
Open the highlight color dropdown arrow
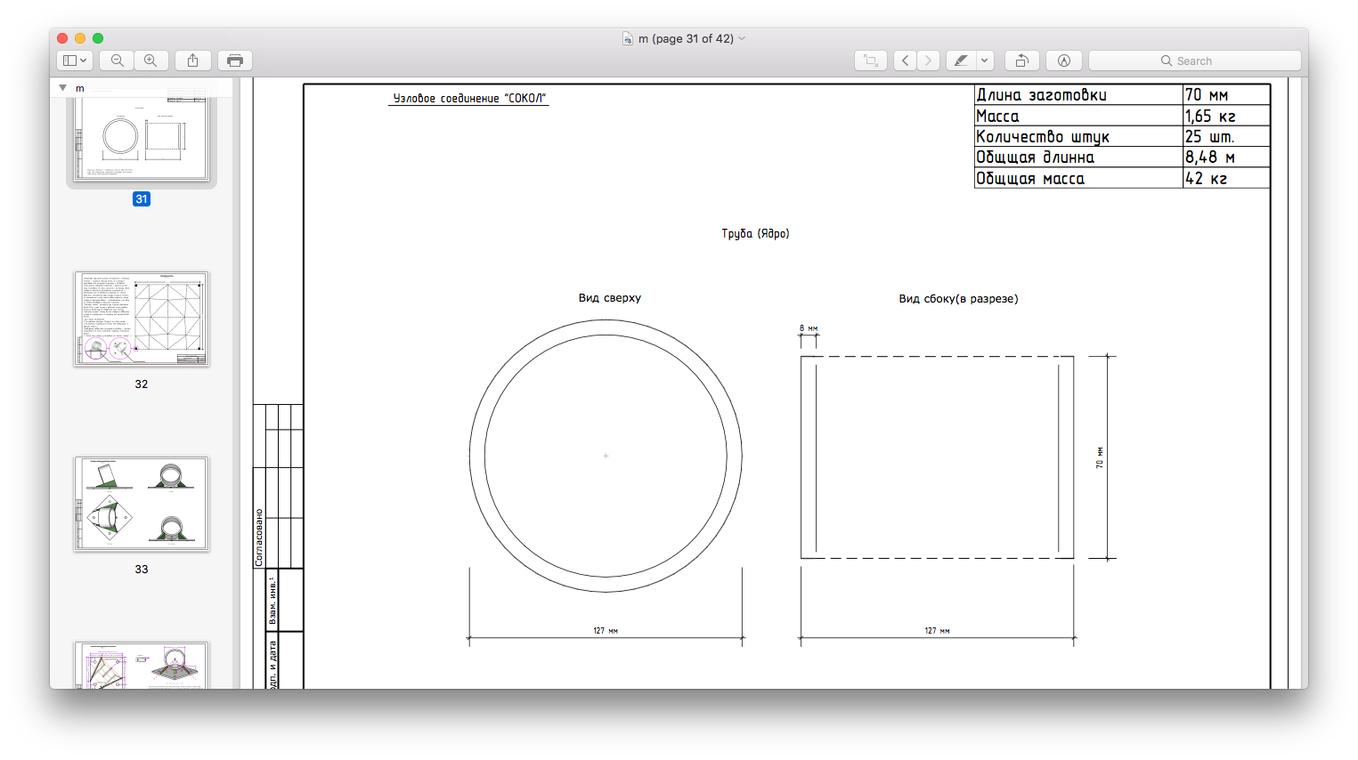click(984, 61)
